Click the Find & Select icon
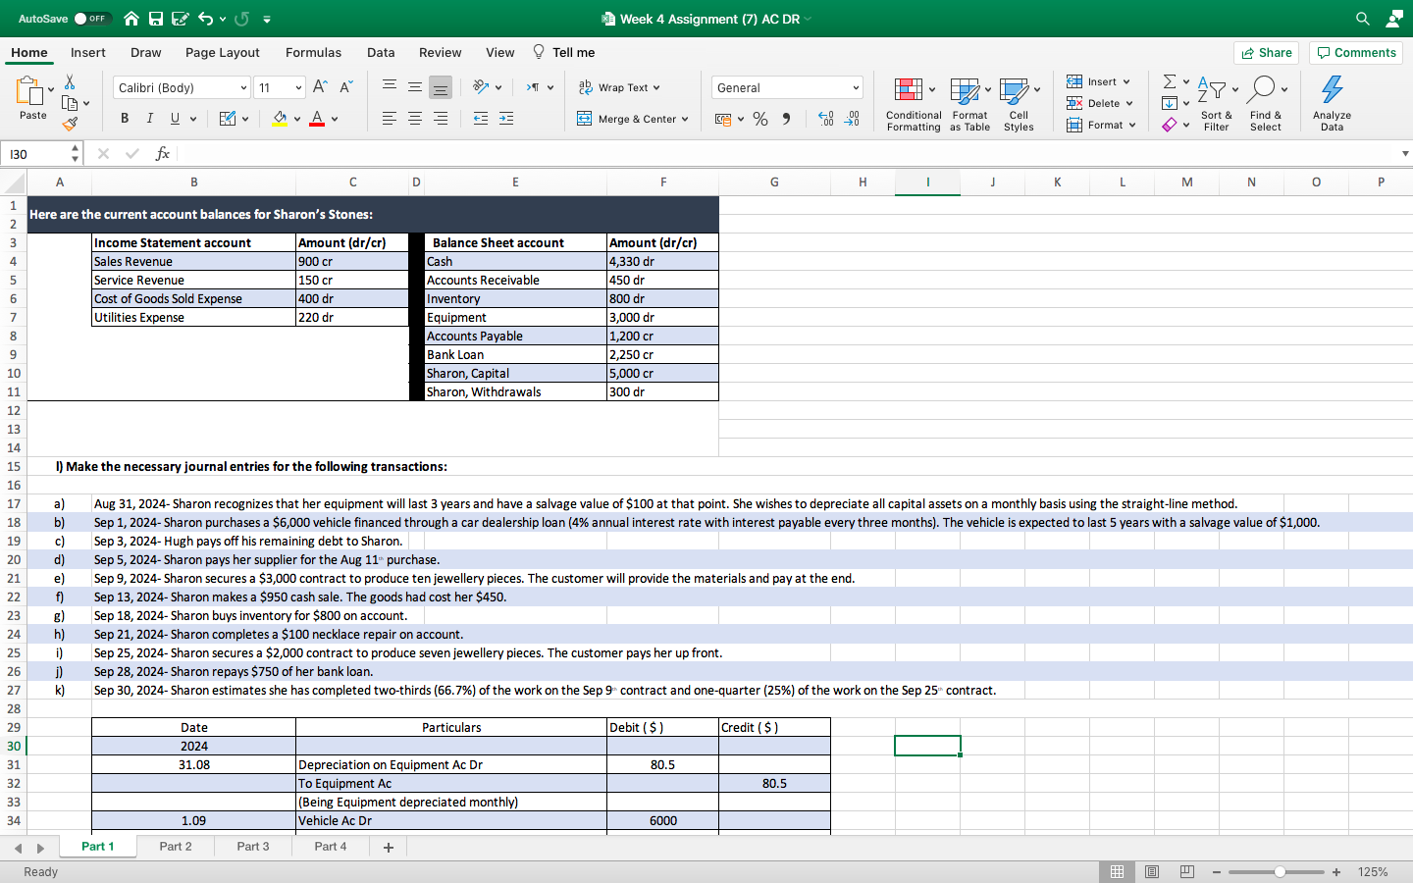Screen dimensions: 1413x883 tap(1266, 103)
